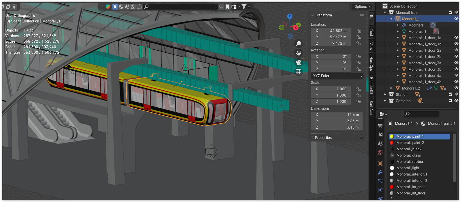461x202 pixels.
Task: Open the XYZ Euler rotation mode dropdown
Action: tap(337, 76)
